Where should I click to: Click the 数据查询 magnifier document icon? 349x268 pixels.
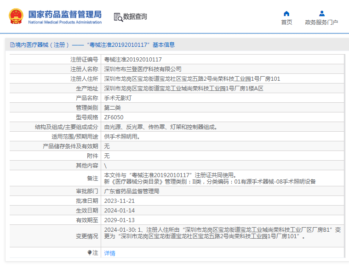click(118, 17)
